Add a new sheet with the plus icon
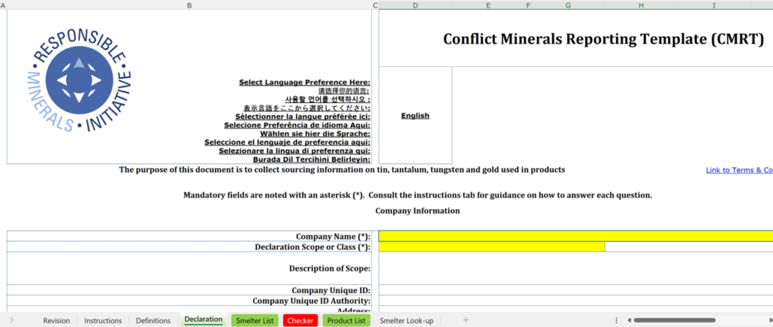773x327 pixels. point(465,320)
